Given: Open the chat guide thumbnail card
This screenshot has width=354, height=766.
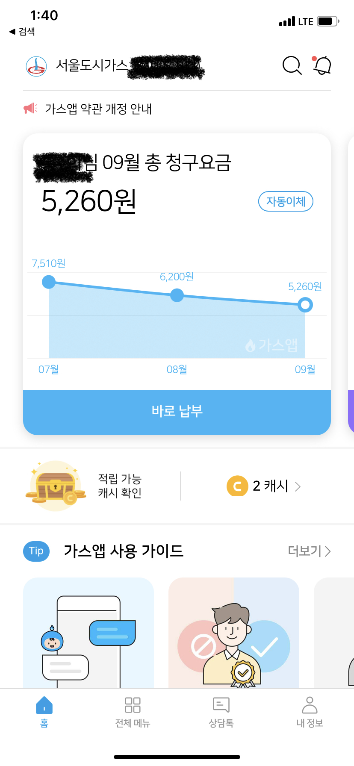Looking at the screenshot, I should pos(88,633).
